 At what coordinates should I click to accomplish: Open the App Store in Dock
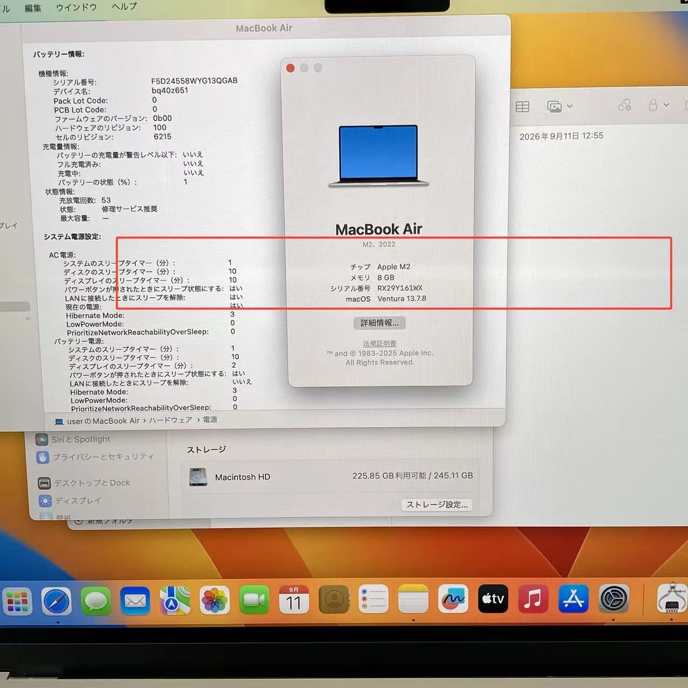pyautogui.click(x=573, y=599)
